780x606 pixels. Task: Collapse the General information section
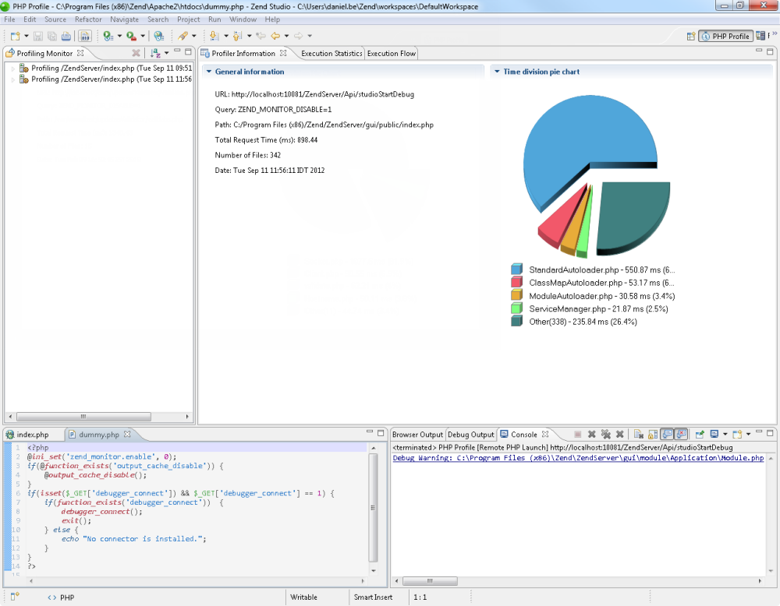coord(209,72)
